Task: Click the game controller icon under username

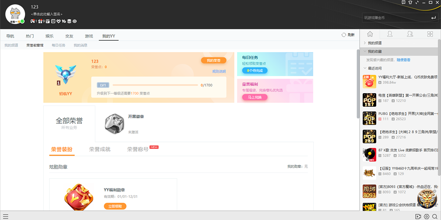Action: point(33,21)
